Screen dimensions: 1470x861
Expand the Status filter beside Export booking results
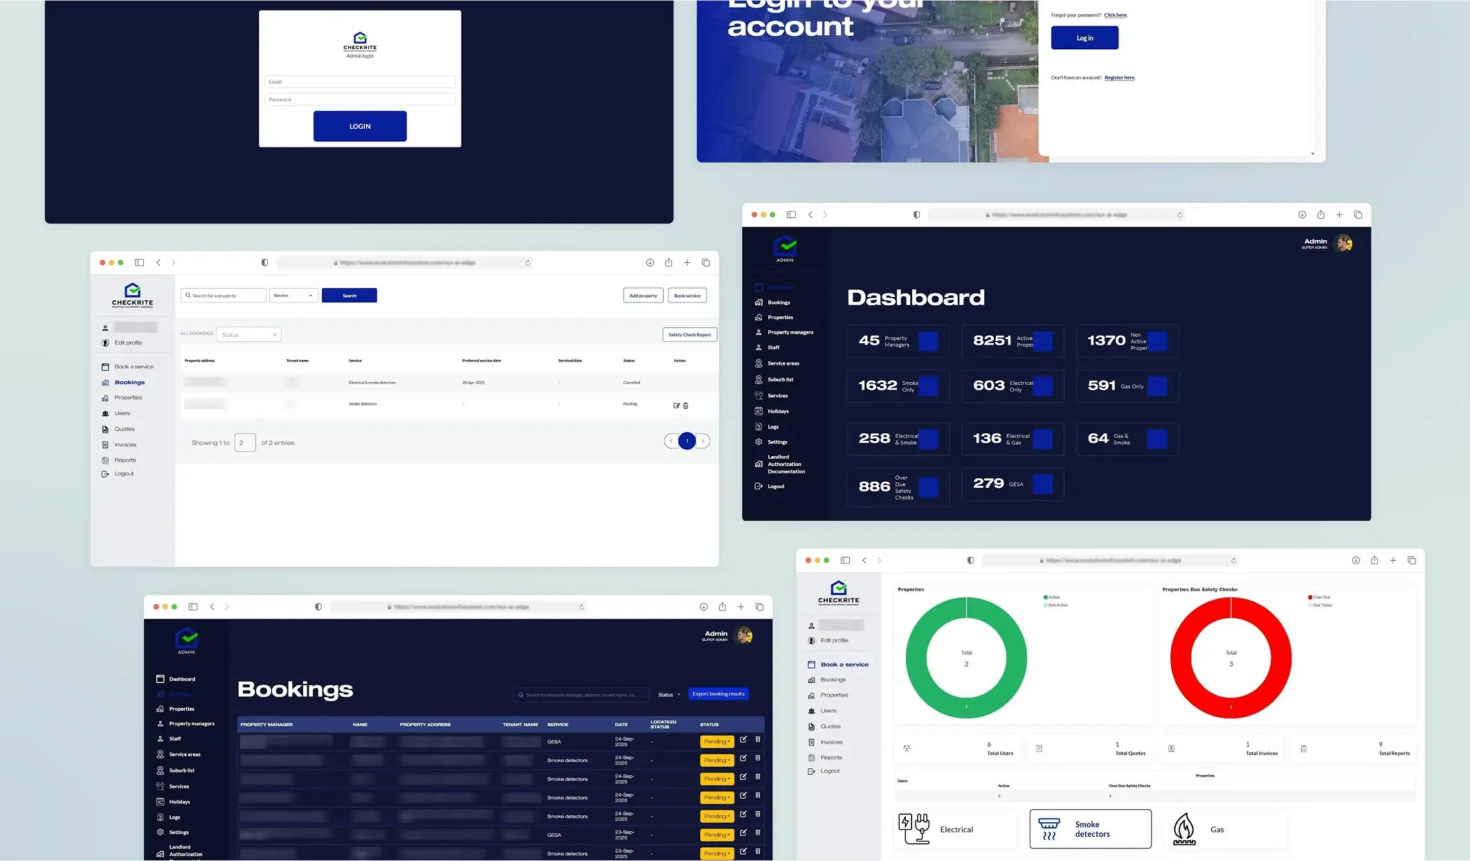point(669,694)
